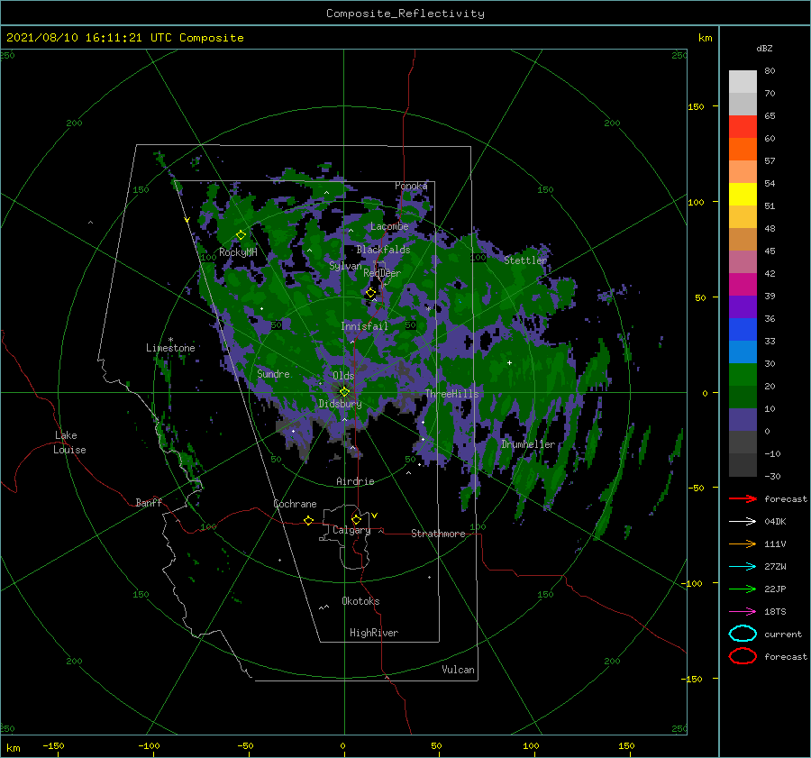811x758 pixels.
Task: Click the ThreeHills city label
Action: (451, 394)
